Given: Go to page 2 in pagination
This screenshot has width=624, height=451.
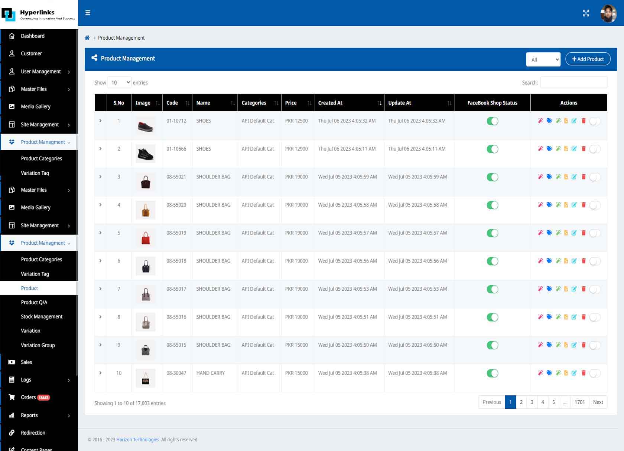Looking at the screenshot, I should click(521, 402).
